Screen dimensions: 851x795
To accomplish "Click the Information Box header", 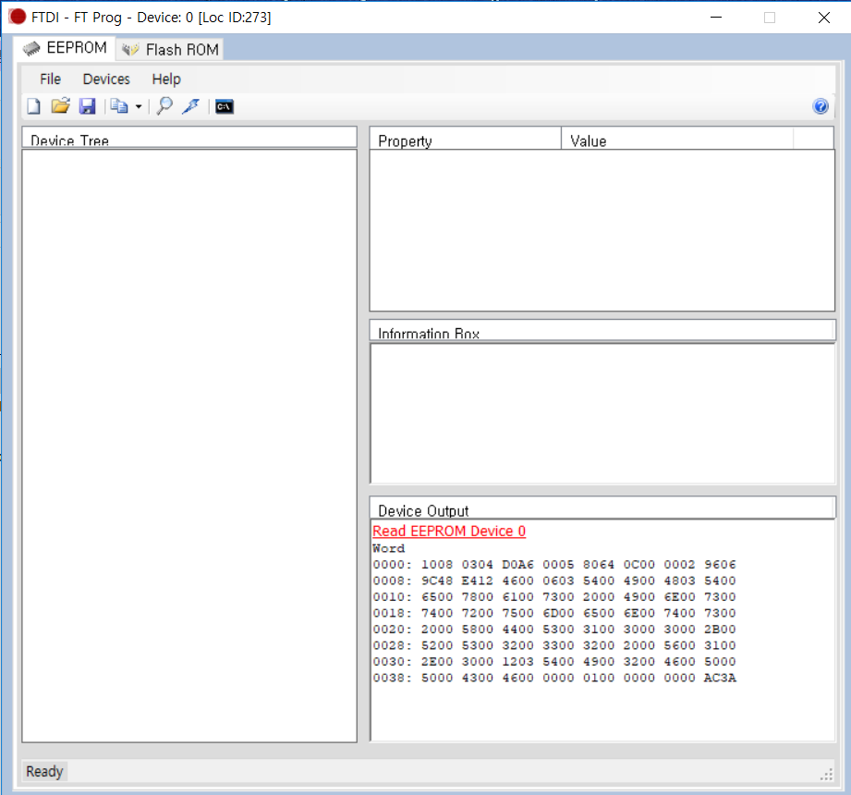I will click(x=602, y=331).
